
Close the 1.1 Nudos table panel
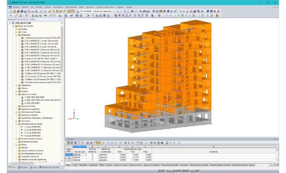coord(277,139)
